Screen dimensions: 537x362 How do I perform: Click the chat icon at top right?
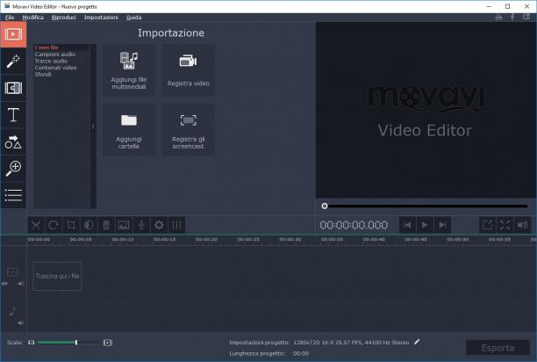click(526, 18)
